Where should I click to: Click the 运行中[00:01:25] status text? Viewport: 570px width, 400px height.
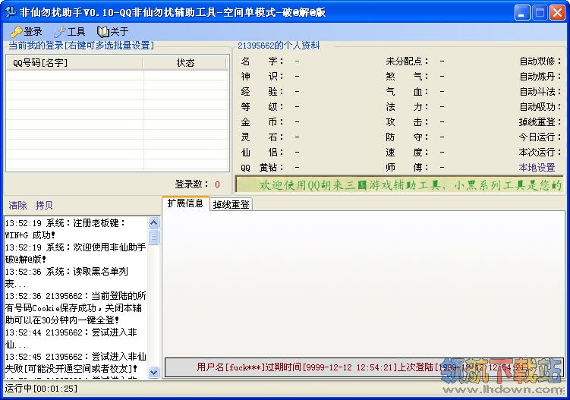pos(41,389)
